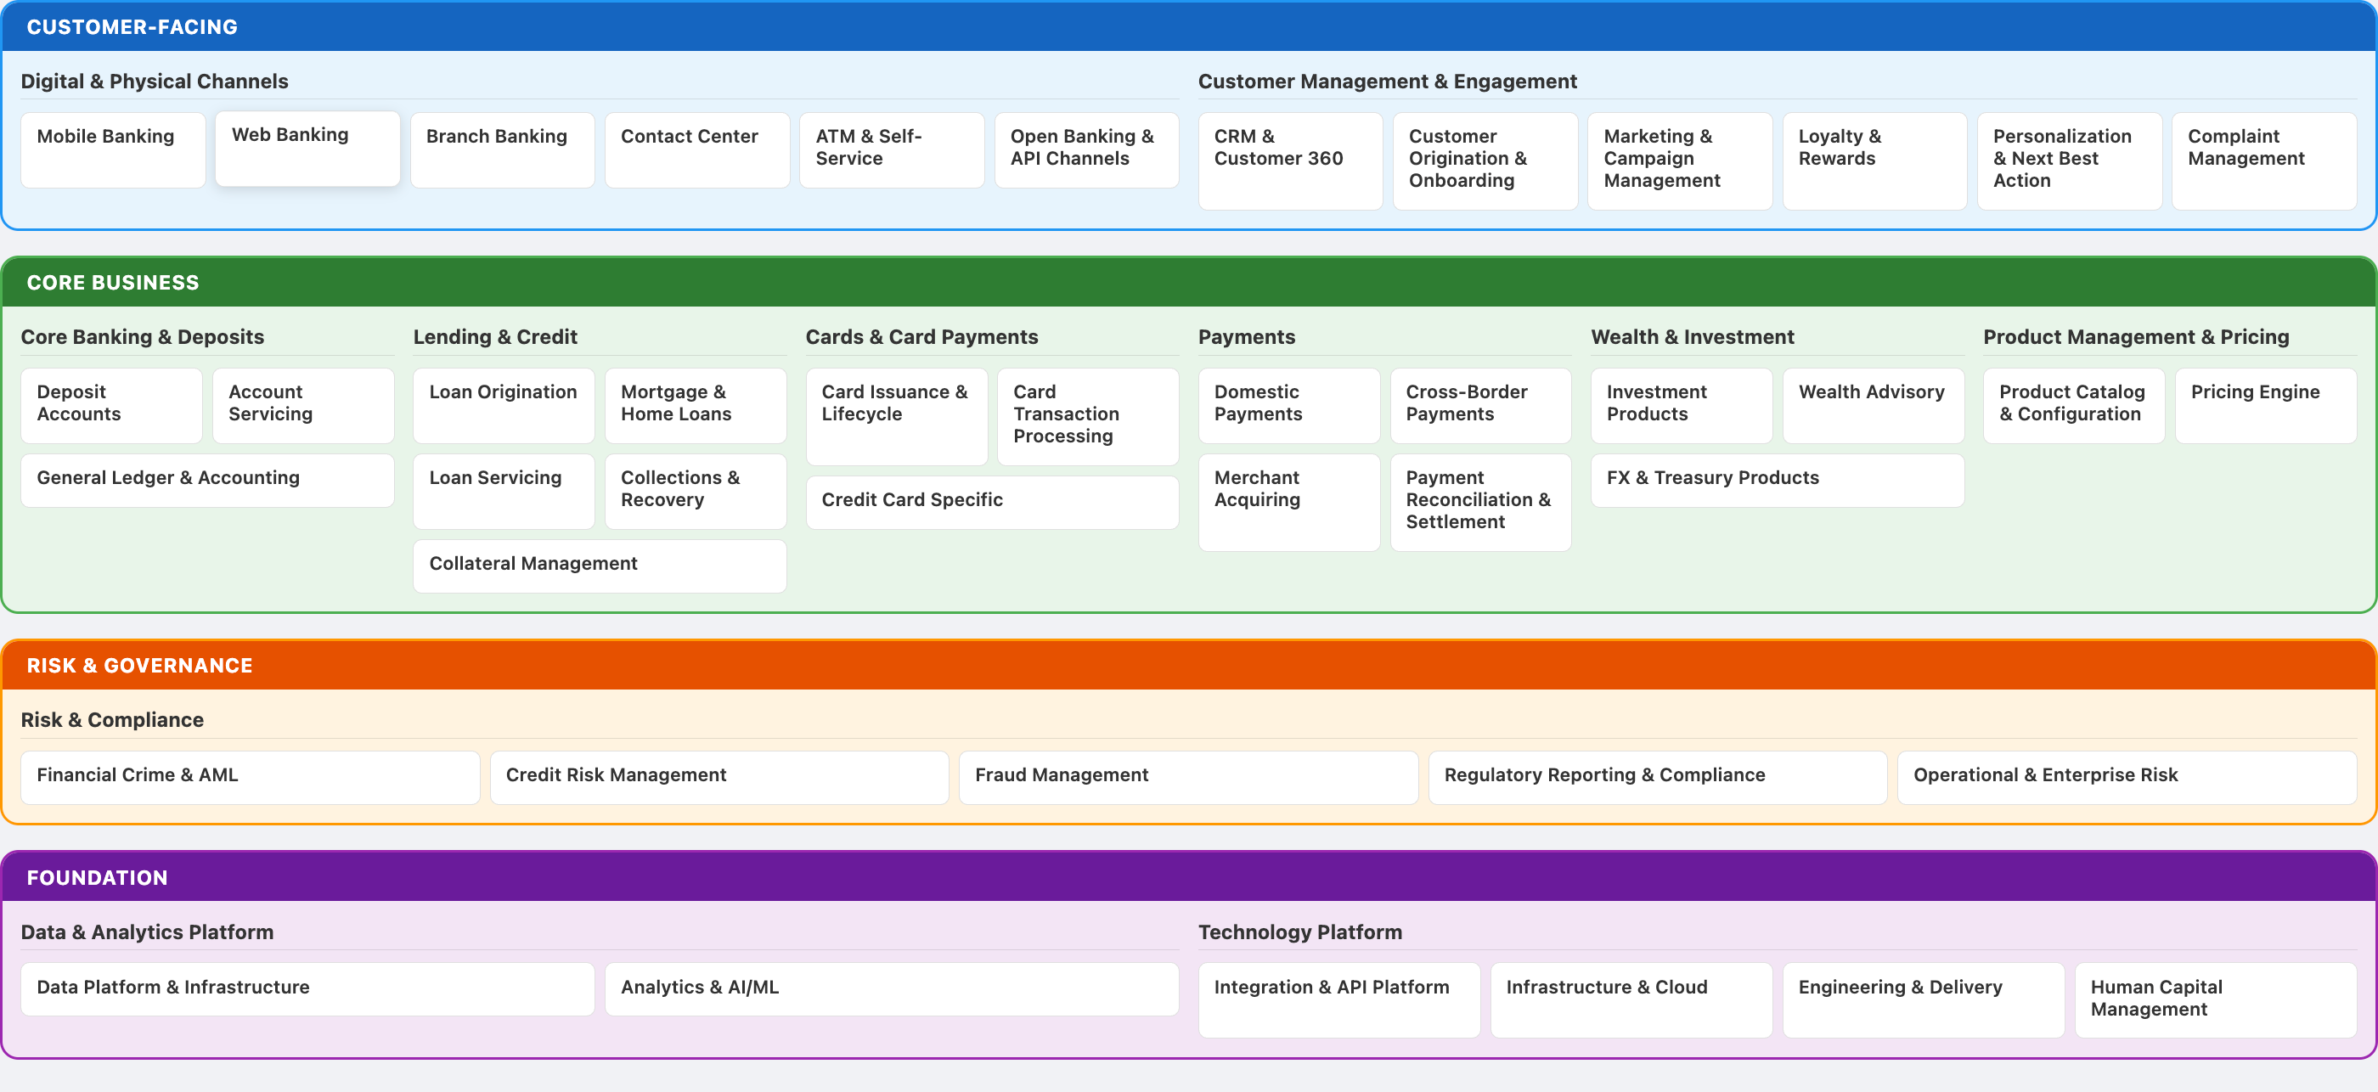Screen dimensions: 2378x1092
Task: Select Open Banking & API Channels
Action: (x=1086, y=149)
